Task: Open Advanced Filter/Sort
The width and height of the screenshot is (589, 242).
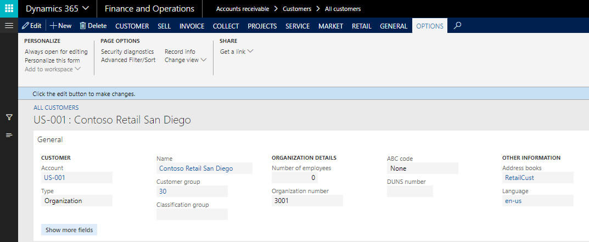Action: tap(128, 60)
